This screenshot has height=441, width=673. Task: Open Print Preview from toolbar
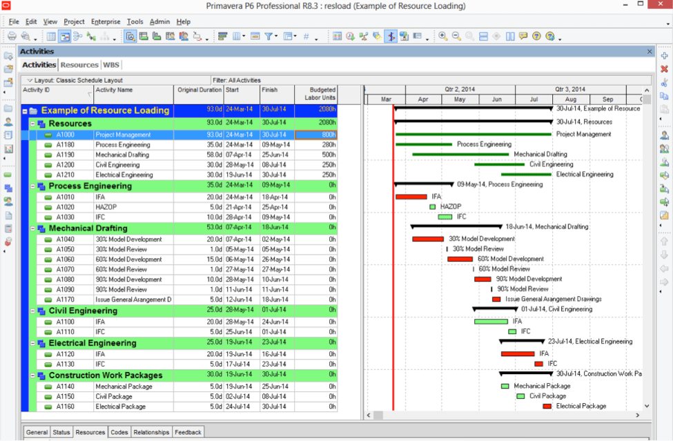(26, 37)
